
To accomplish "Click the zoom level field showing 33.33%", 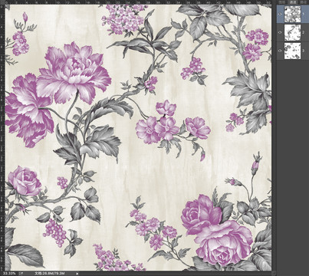I will [x=10, y=273].
